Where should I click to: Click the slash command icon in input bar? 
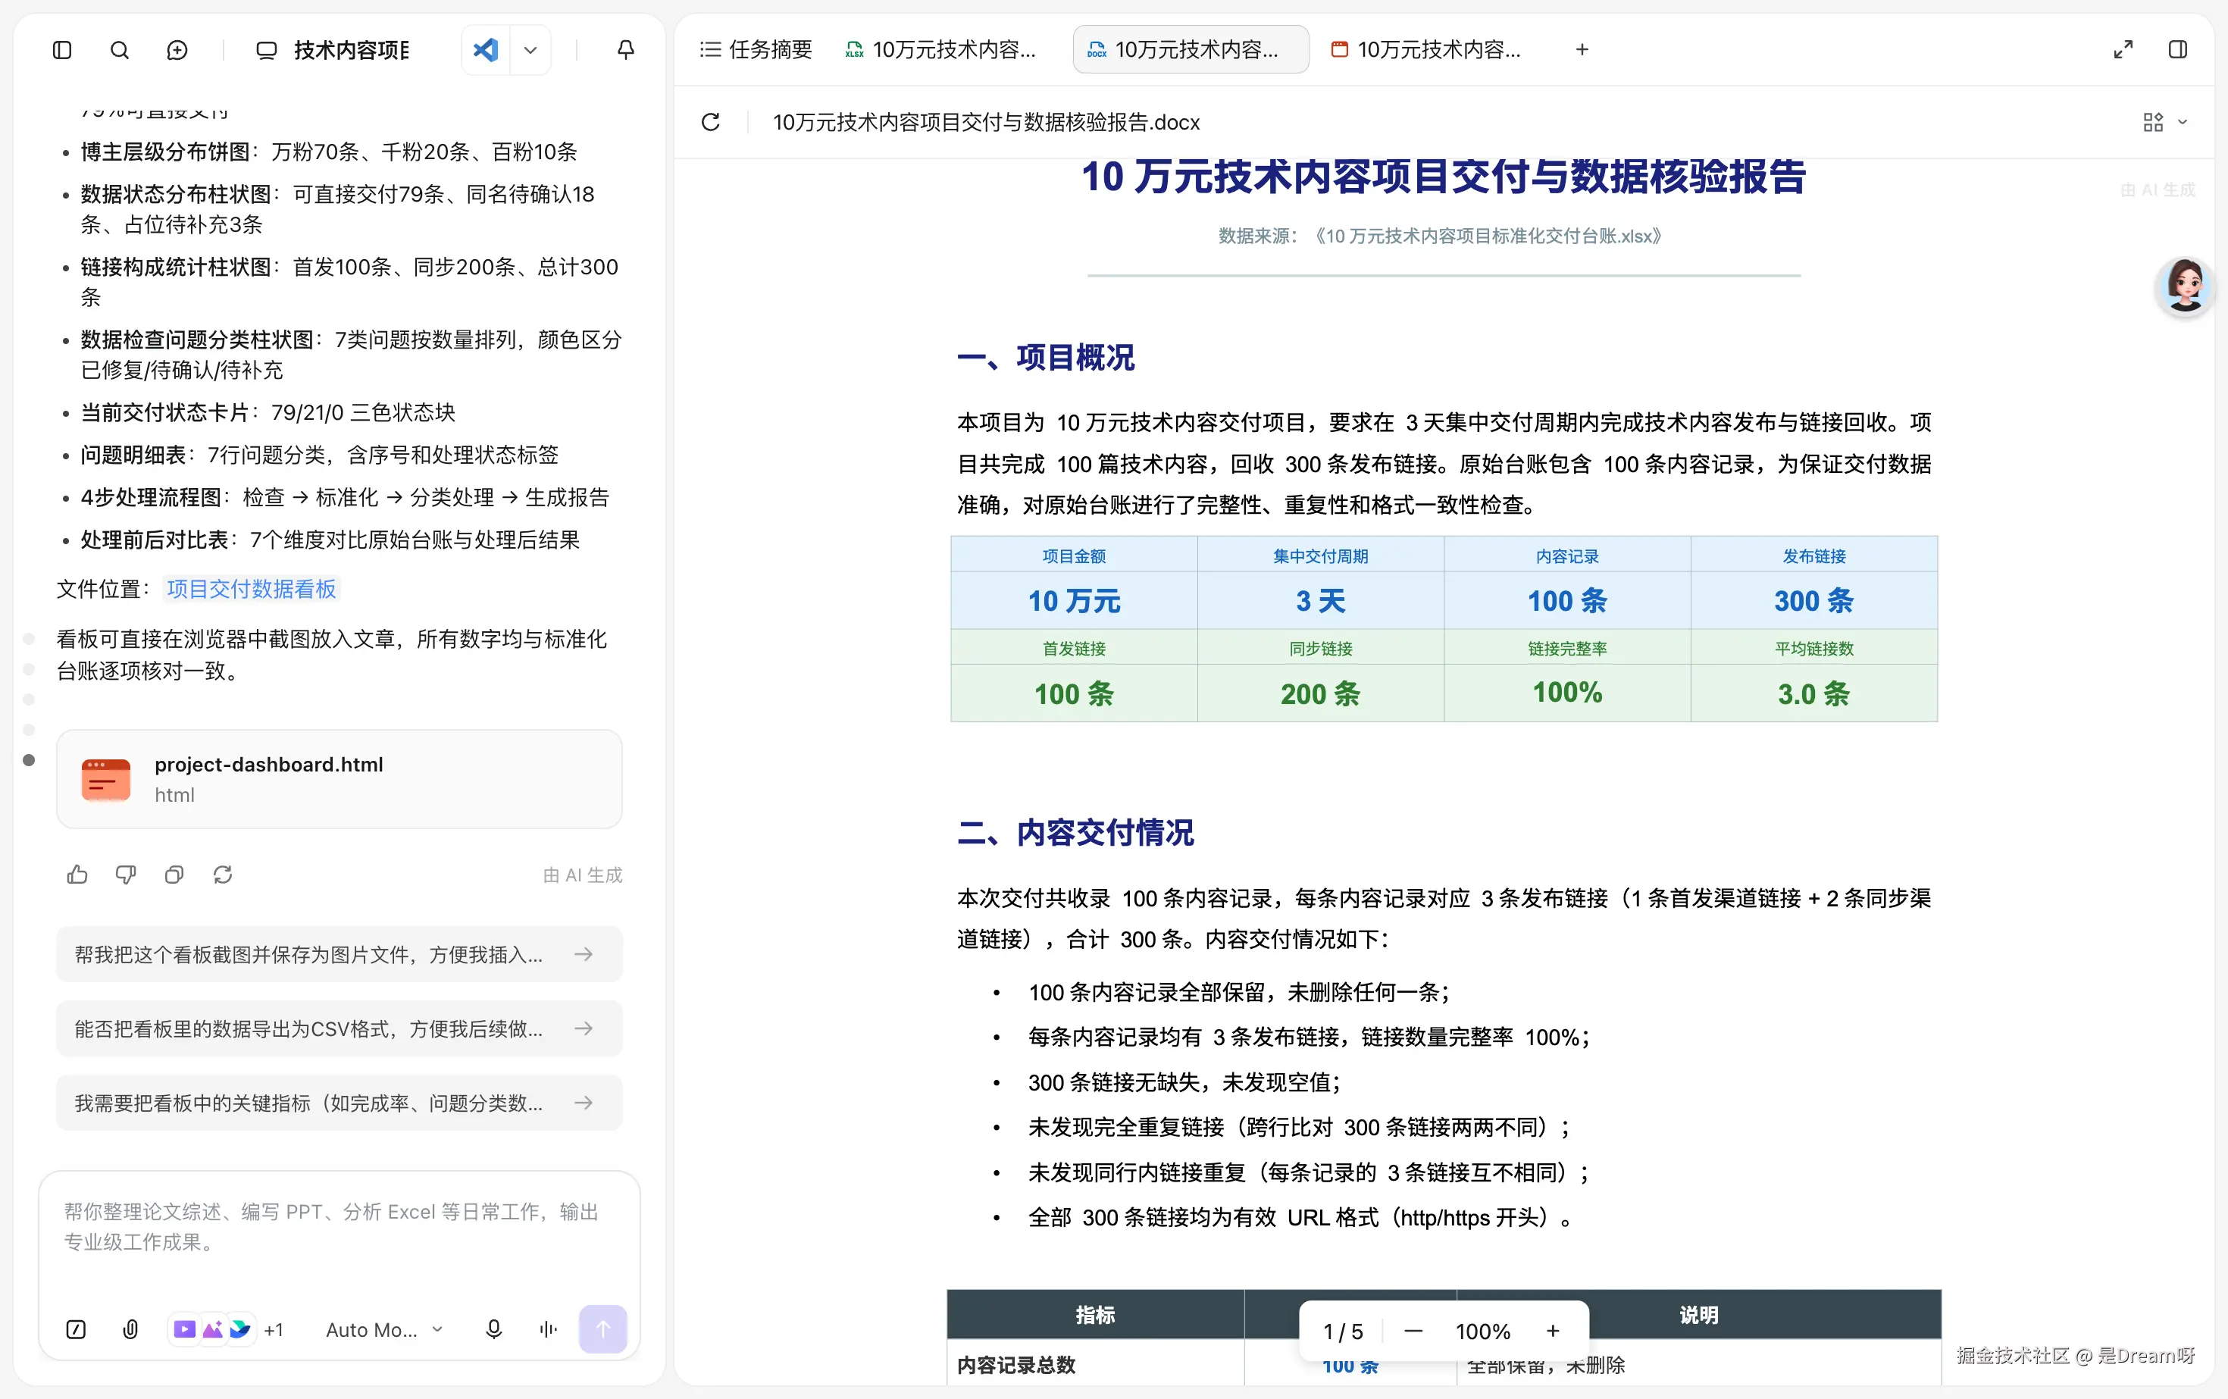point(76,1329)
